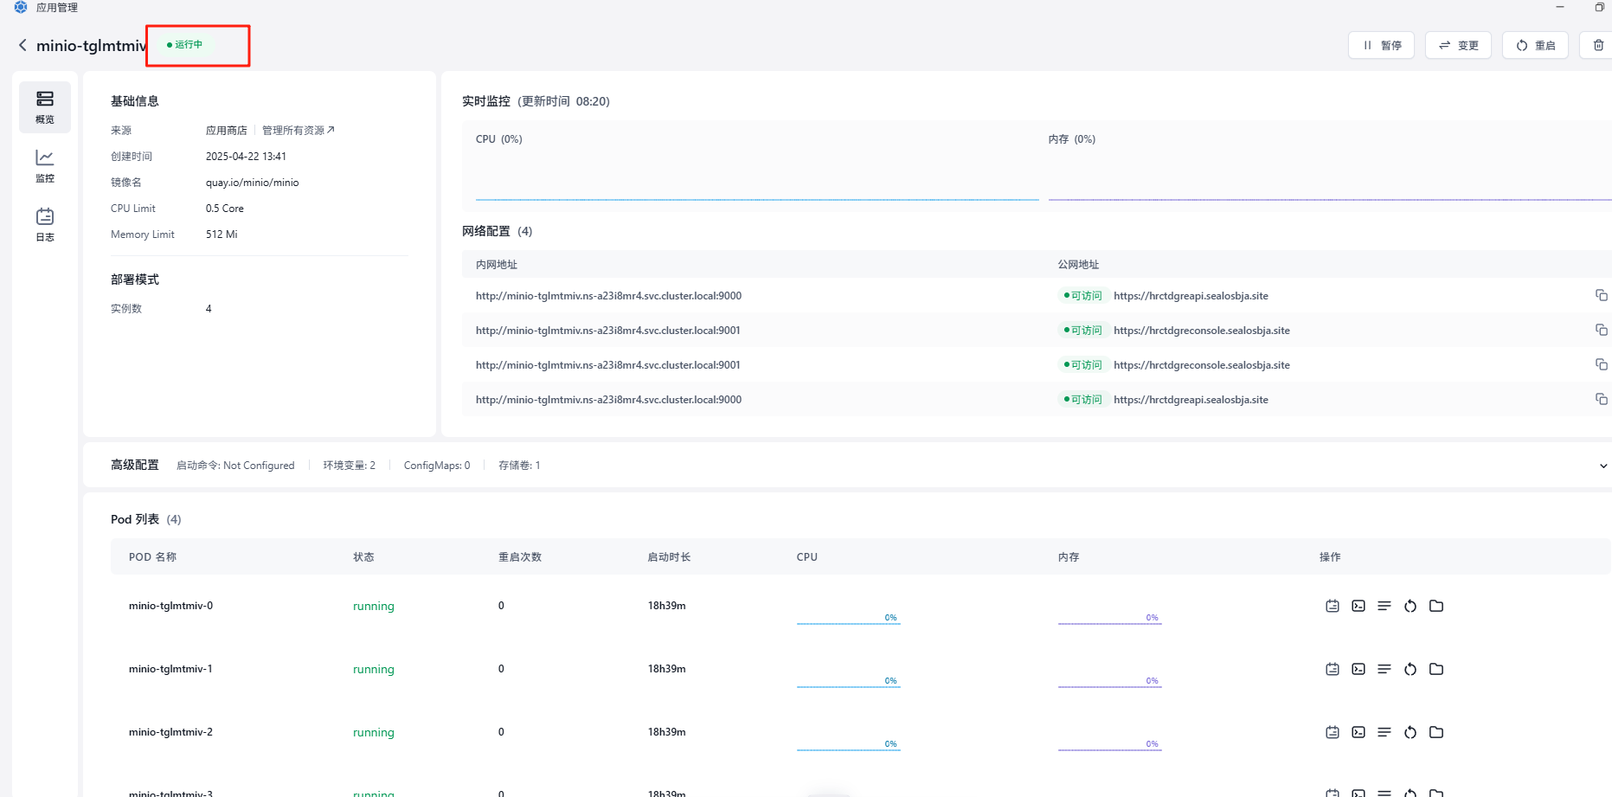Click the running status of minio-tglmtmiv-0
The width and height of the screenshot is (1612, 797).
tap(374, 606)
